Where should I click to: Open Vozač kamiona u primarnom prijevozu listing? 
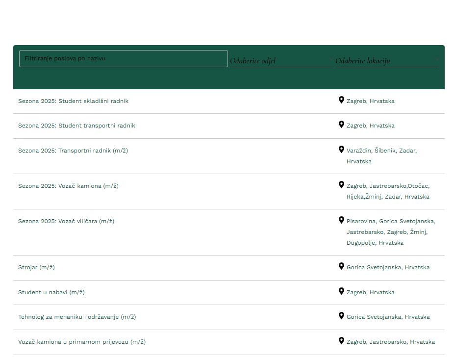82,342
